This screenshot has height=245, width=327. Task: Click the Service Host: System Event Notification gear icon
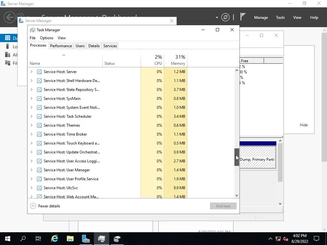tap(39, 108)
